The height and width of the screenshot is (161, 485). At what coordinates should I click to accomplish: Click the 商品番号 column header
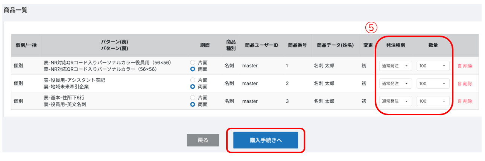pyautogui.click(x=297, y=45)
